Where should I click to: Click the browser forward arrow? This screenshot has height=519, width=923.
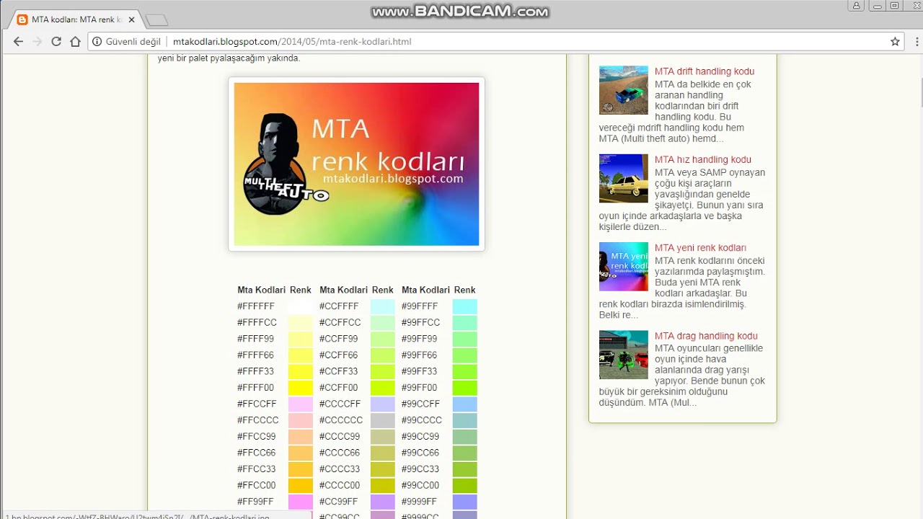[x=37, y=42]
